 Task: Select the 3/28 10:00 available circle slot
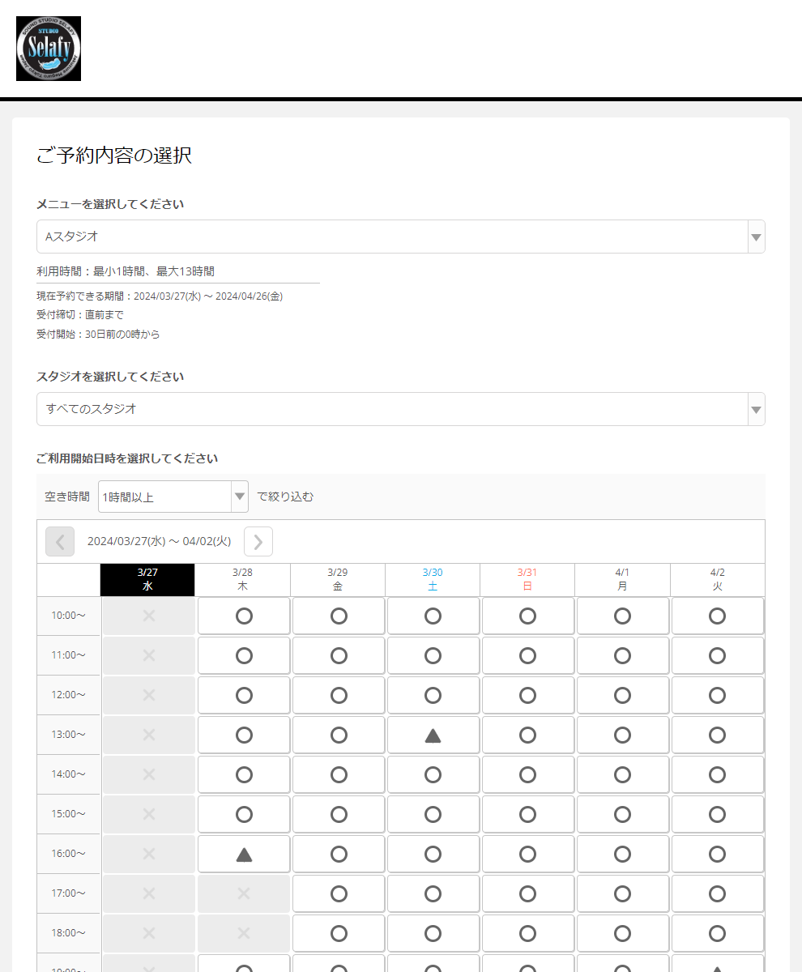[244, 616]
